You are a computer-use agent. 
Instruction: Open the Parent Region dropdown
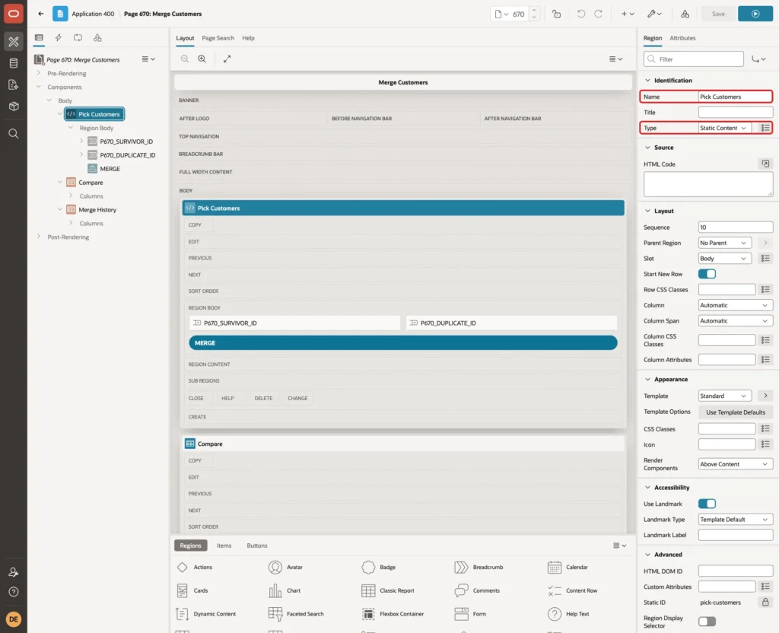click(x=724, y=243)
